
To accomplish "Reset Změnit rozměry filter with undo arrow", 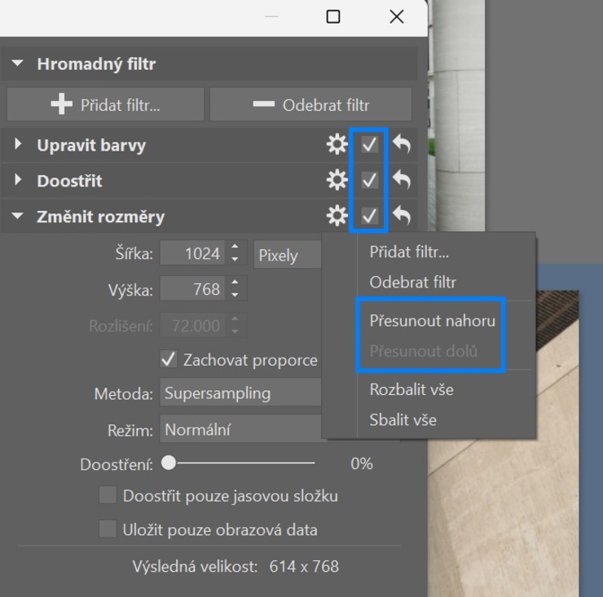I will pyautogui.click(x=402, y=215).
